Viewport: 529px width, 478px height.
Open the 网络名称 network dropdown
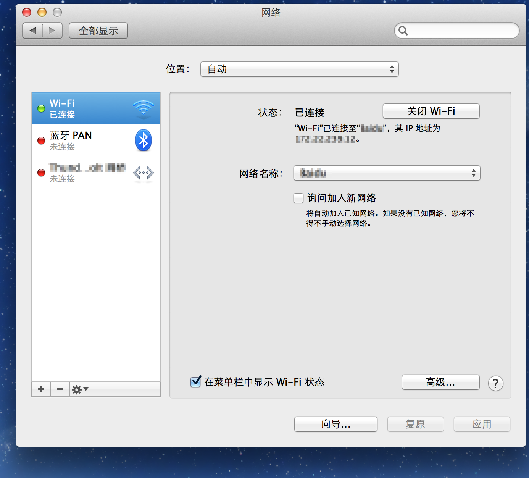tap(387, 173)
